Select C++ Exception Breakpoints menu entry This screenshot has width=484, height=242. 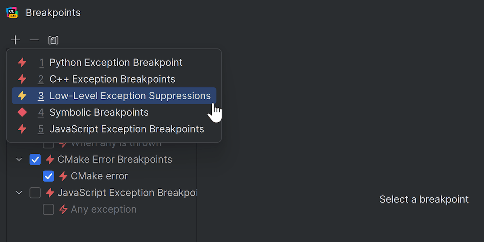pos(112,79)
